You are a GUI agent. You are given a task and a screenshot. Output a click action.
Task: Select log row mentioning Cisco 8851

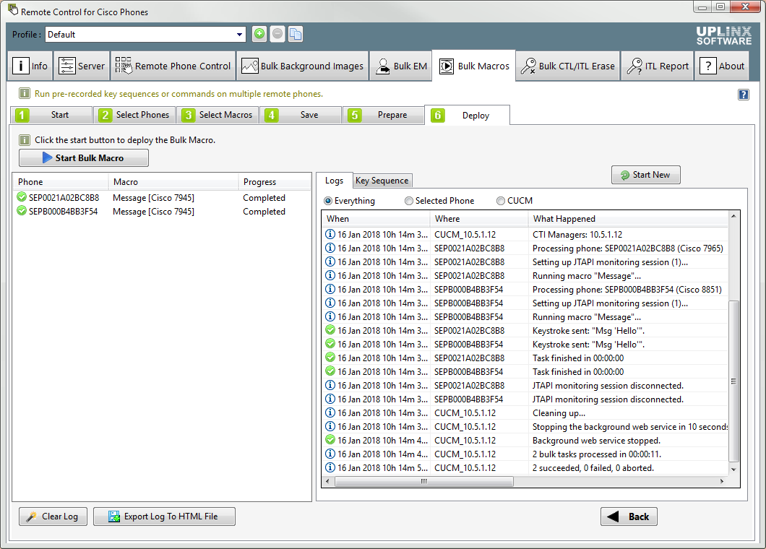pyautogui.click(x=525, y=289)
